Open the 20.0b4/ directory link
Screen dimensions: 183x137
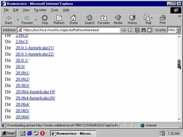pos(23,104)
